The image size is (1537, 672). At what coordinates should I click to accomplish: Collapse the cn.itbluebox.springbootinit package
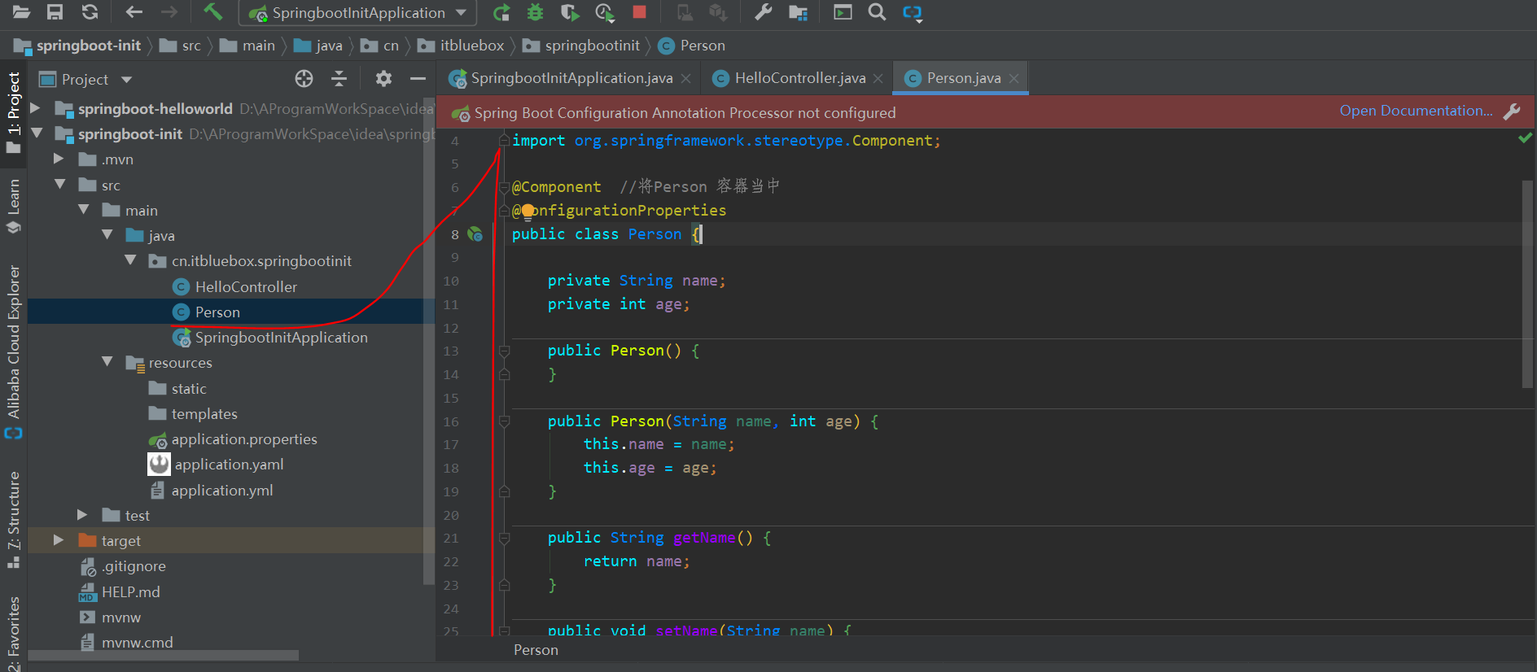point(130,260)
